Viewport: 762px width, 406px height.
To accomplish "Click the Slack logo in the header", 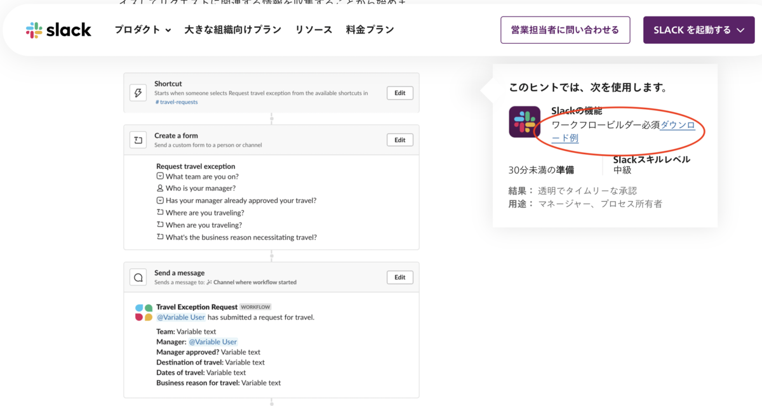I will [x=58, y=30].
